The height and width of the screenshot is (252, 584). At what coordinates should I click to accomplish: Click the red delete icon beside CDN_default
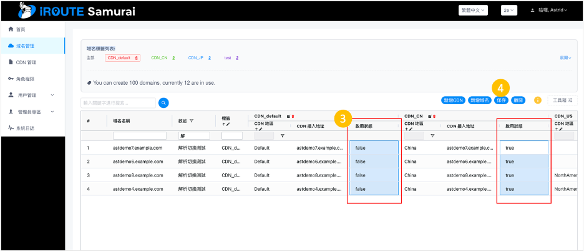pyautogui.click(x=293, y=116)
